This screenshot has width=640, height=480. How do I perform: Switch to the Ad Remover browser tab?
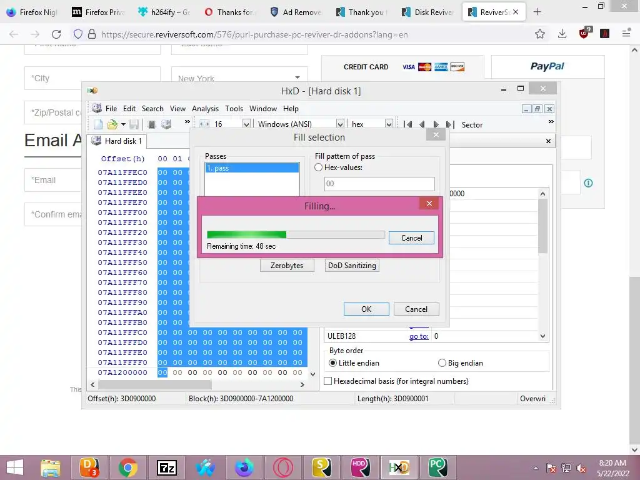tap(296, 12)
